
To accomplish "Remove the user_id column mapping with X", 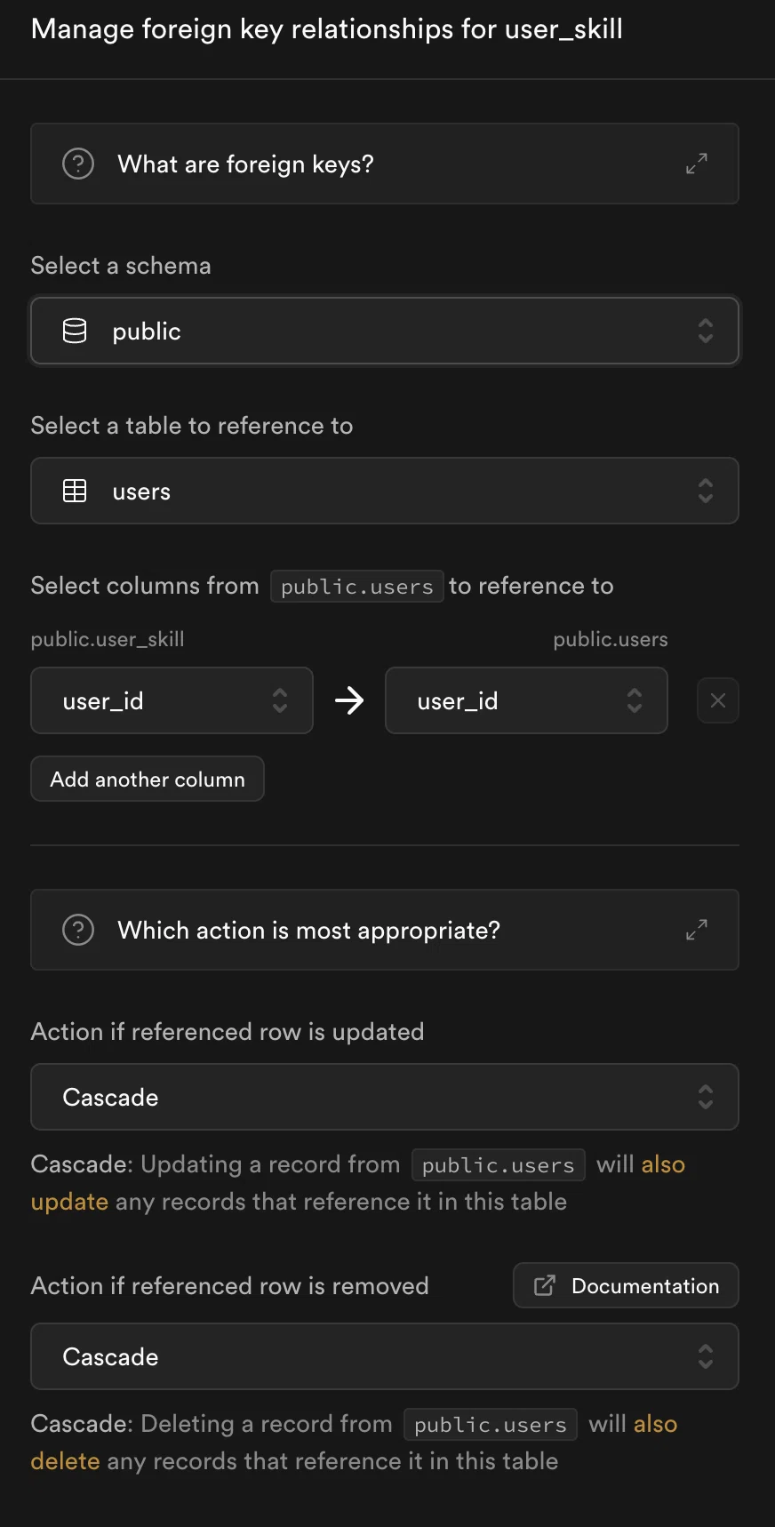I will pyautogui.click(x=718, y=700).
